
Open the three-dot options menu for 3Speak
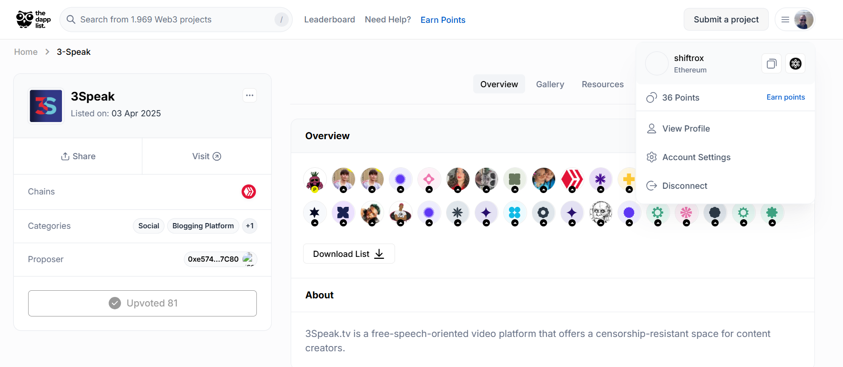250,95
